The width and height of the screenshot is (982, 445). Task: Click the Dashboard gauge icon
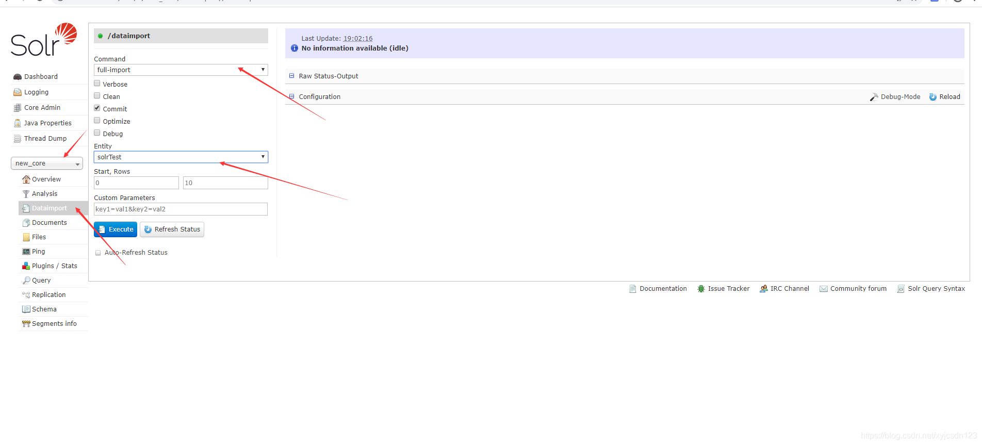(x=17, y=77)
